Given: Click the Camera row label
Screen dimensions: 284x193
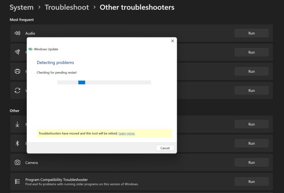Looking at the screenshot, I should (32, 162).
